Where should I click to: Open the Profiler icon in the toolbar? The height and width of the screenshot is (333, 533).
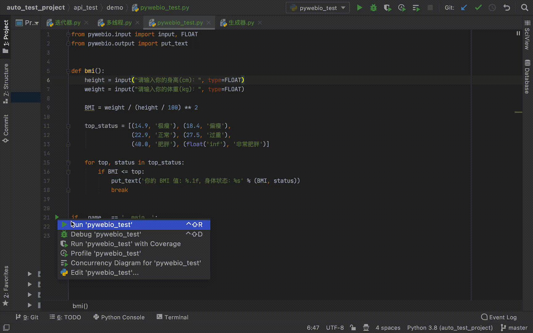[x=402, y=8]
